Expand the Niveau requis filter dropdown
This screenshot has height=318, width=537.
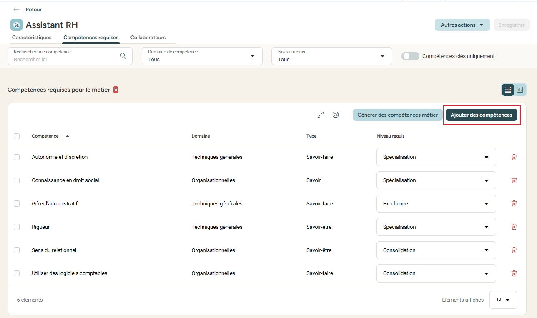click(x=332, y=56)
